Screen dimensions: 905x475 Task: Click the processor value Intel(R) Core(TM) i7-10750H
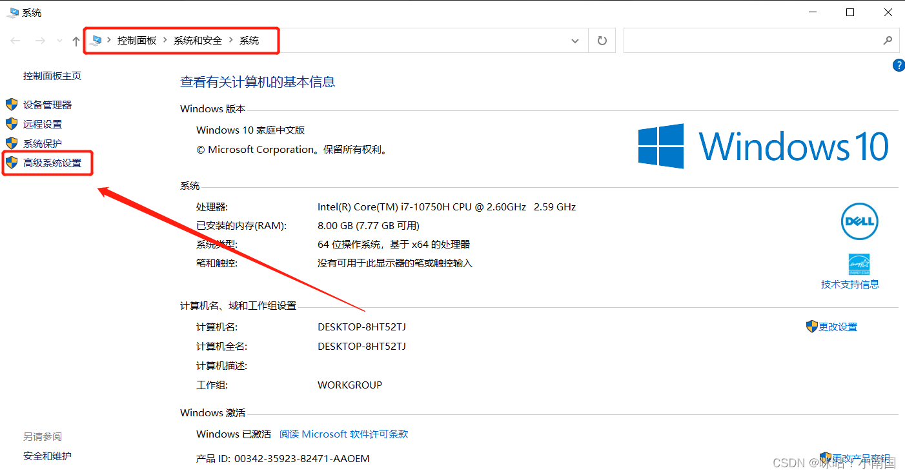point(447,207)
